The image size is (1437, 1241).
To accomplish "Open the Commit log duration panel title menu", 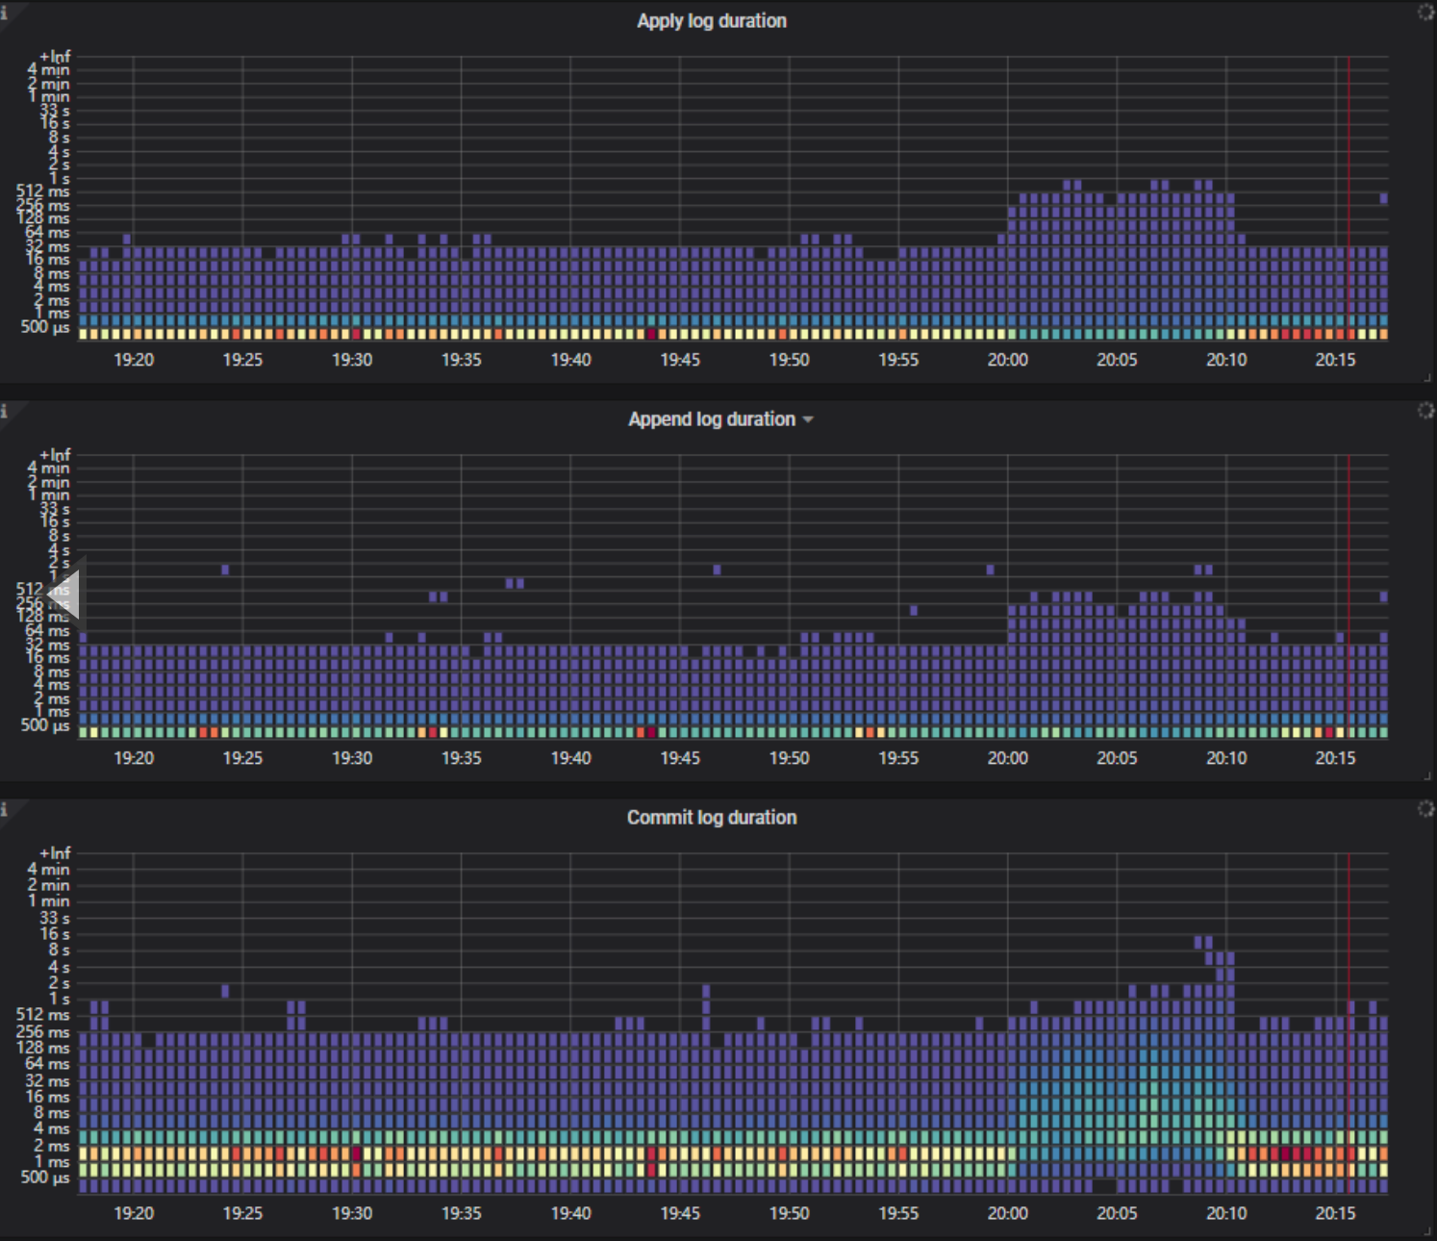I will click(x=712, y=818).
